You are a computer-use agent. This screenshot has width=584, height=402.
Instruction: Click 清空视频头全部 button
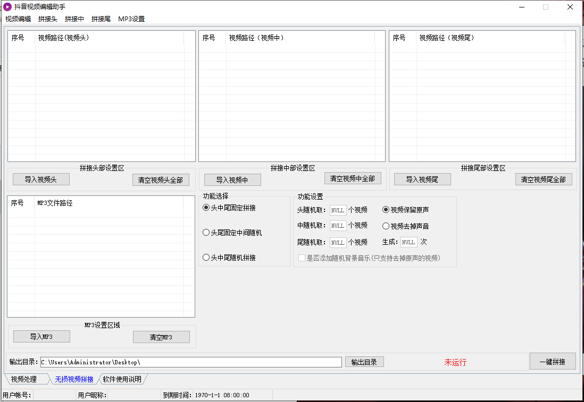pos(161,180)
